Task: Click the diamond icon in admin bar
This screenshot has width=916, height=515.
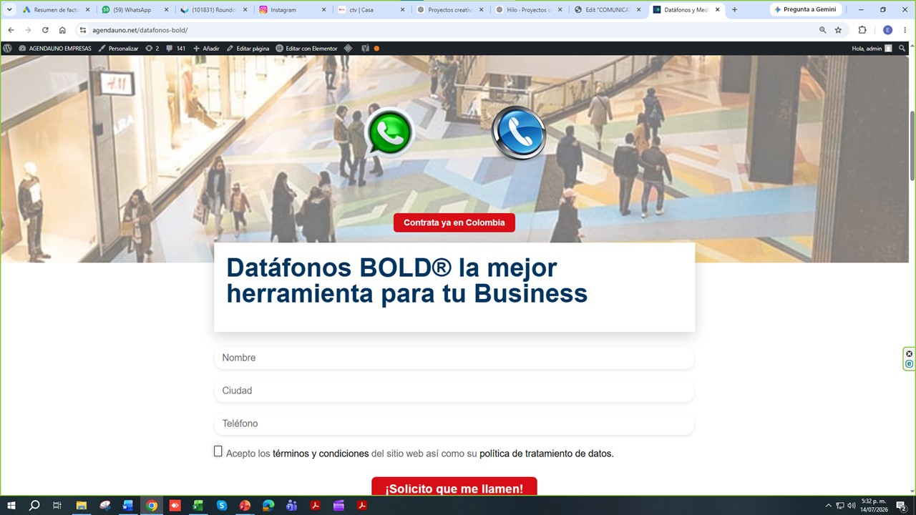Action: coord(348,49)
